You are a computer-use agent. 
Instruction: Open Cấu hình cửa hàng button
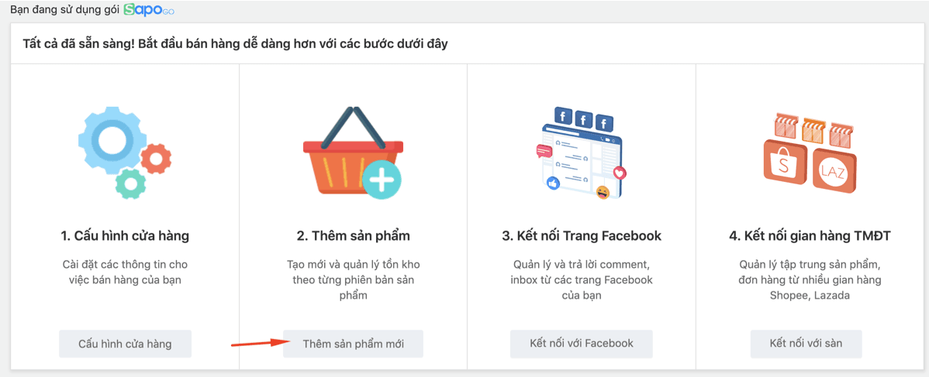tap(125, 344)
